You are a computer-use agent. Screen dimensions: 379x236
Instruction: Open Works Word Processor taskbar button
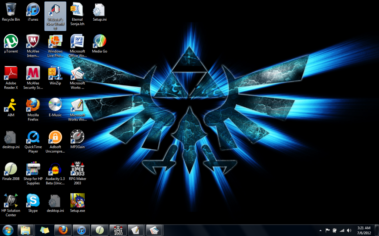coord(136,230)
